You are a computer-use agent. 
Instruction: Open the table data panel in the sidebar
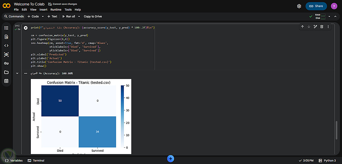coord(6,81)
